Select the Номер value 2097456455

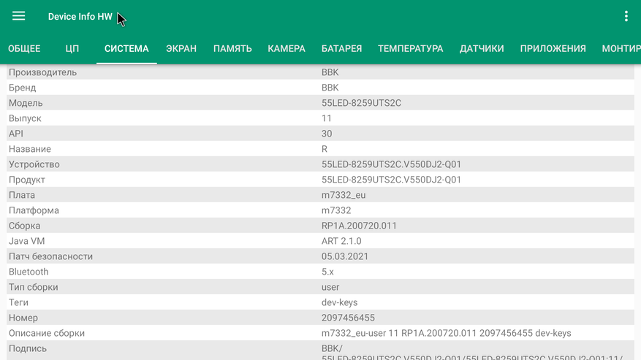coord(348,318)
